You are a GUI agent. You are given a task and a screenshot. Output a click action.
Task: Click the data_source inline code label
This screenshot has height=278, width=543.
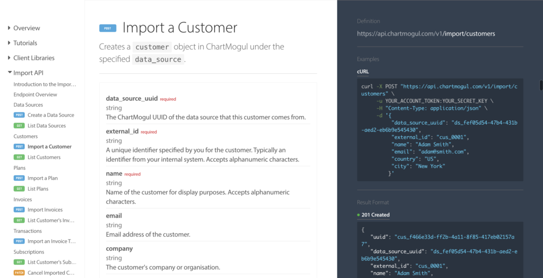click(x=158, y=59)
